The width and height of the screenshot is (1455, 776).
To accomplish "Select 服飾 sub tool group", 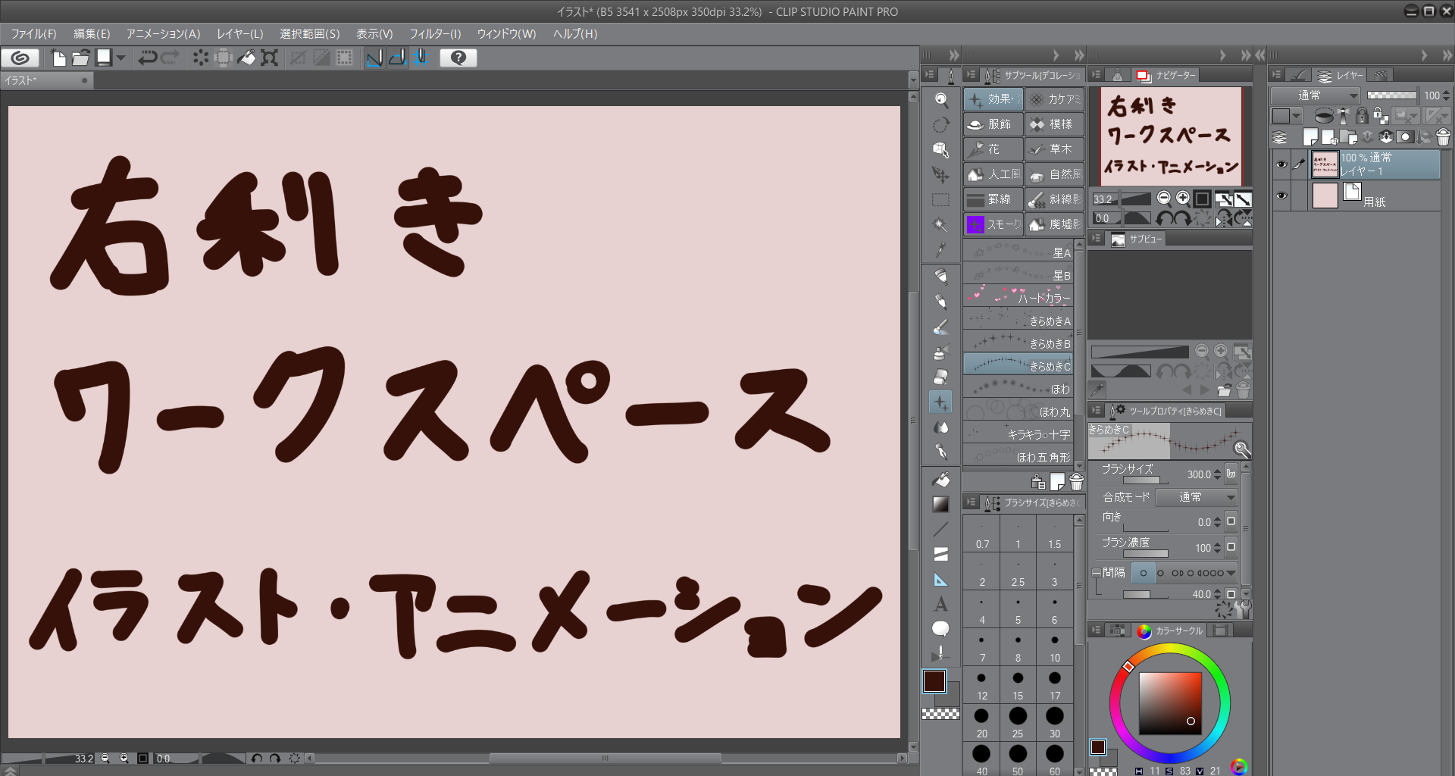I will click(x=993, y=124).
